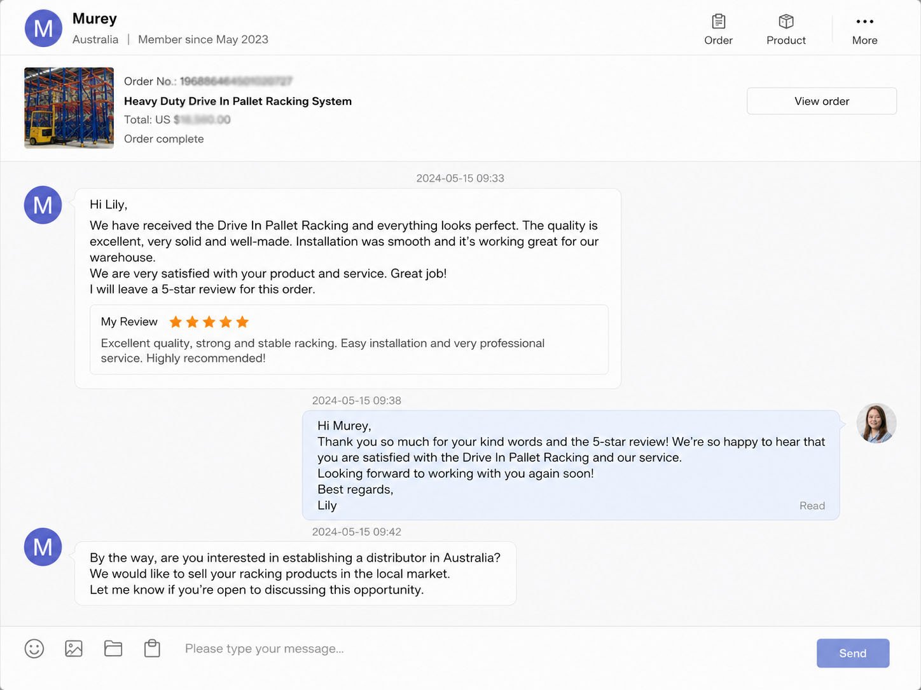The height and width of the screenshot is (690, 921).
Task: Click Send to submit the message
Action: [852, 653]
